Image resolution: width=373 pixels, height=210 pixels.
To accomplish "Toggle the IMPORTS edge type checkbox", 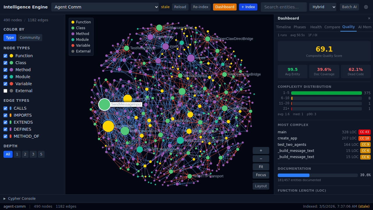I will click(x=5, y=115).
